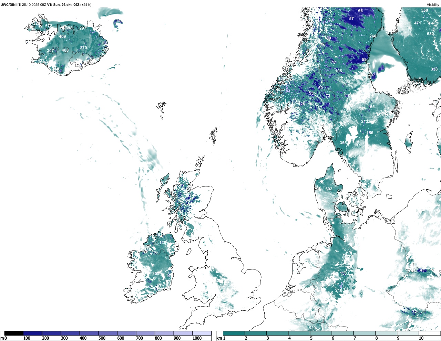441x341 pixels.
Task: Click the 9–10 km legend swatch
Action: pyautogui.click(x=408, y=333)
